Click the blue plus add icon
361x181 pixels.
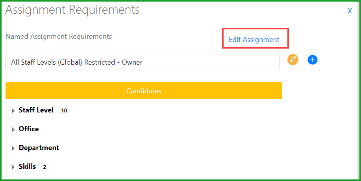[x=313, y=60]
